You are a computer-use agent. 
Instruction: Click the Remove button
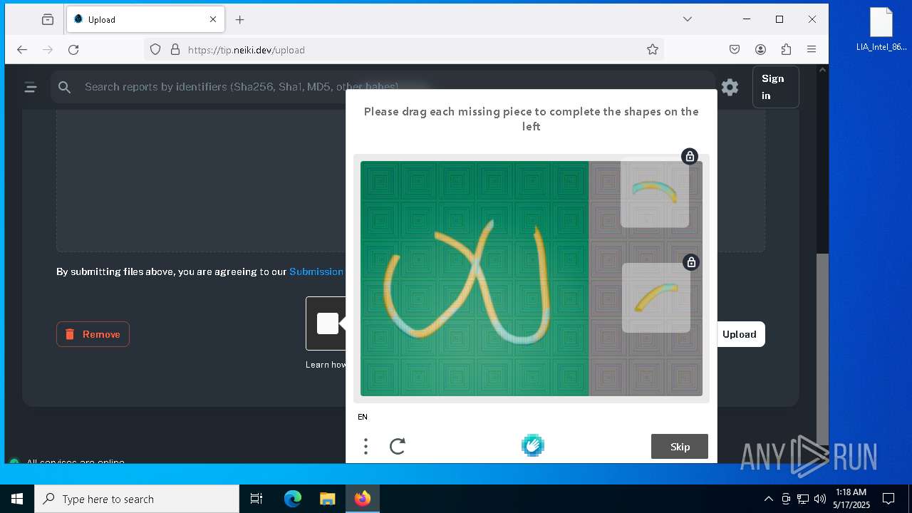[93, 334]
